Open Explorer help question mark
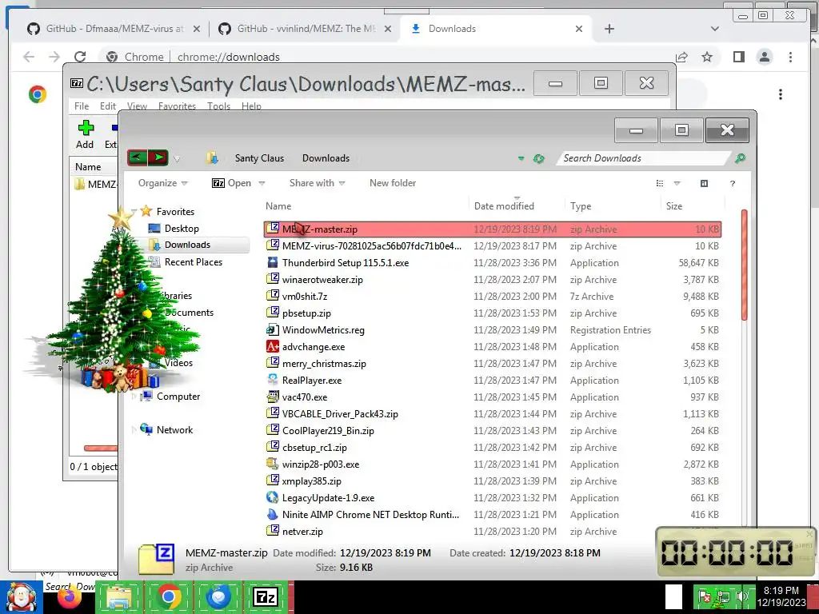The height and width of the screenshot is (614, 819). (733, 183)
